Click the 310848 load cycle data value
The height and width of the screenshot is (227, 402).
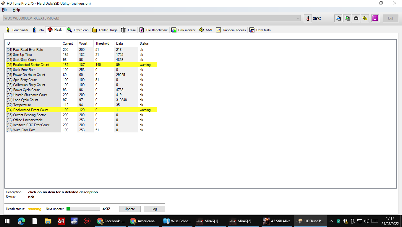(x=121, y=100)
